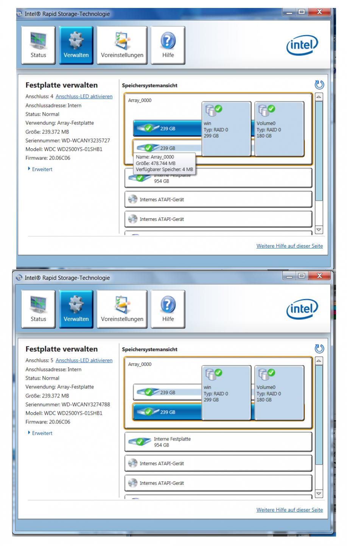This screenshot has width=347, height=546.
Task: Select Verwalten tab in lower window
Action: click(x=76, y=309)
